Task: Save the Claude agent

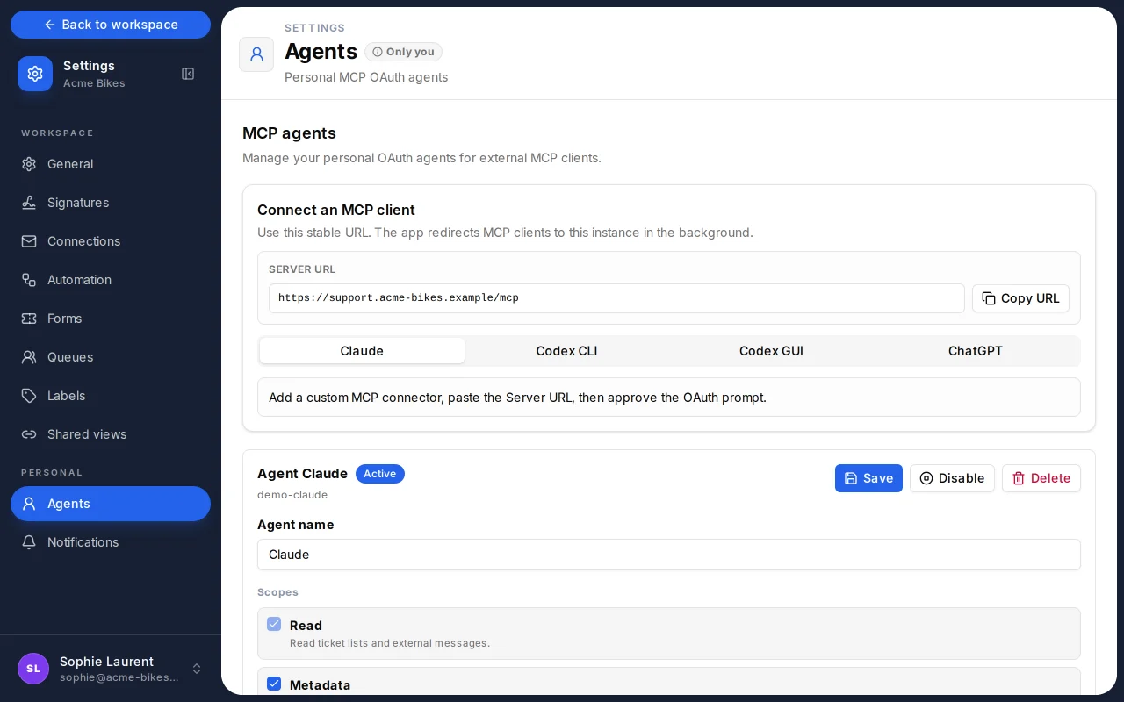Action: [x=868, y=478]
